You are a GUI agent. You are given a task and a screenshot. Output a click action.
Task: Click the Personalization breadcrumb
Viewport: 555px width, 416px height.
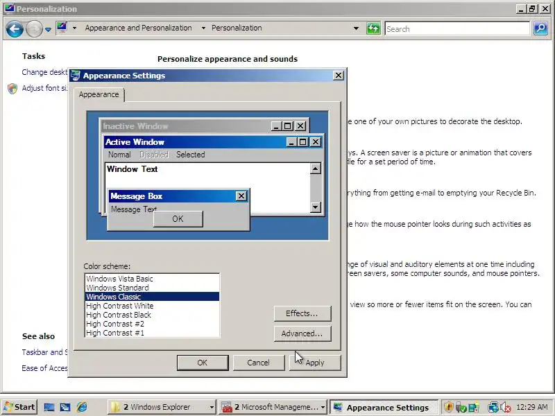point(237,28)
